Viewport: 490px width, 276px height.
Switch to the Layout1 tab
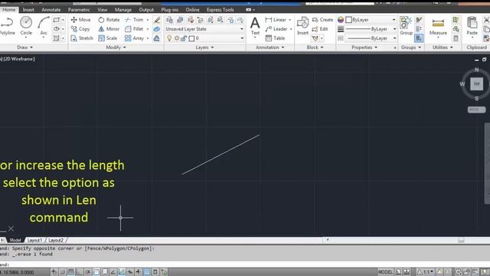click(34, 240)
